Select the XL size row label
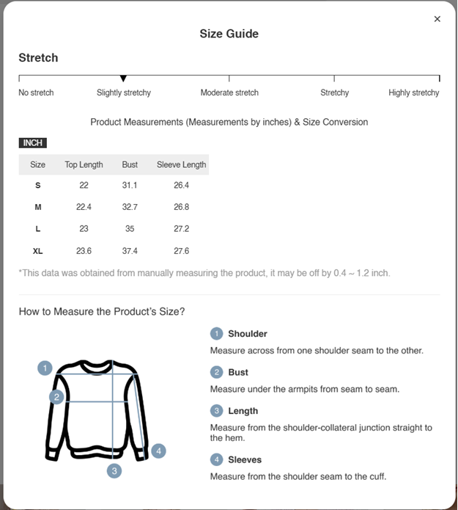Image resolution: width=458 pixels, height=510 pixels. 38,251
